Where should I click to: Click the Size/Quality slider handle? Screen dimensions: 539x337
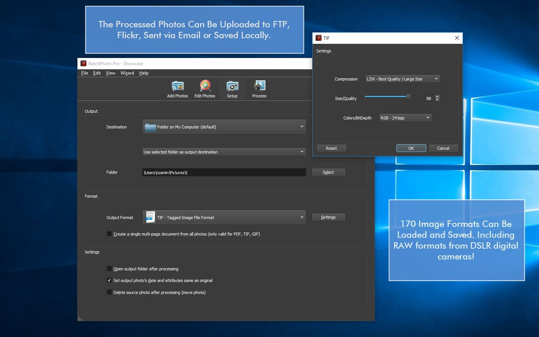click(x=408, y=97)
